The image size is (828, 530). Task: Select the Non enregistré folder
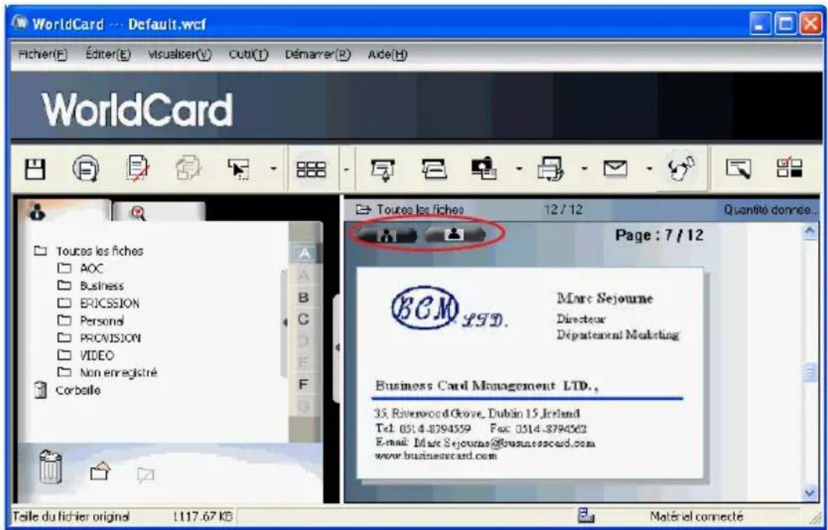[107, 373]
